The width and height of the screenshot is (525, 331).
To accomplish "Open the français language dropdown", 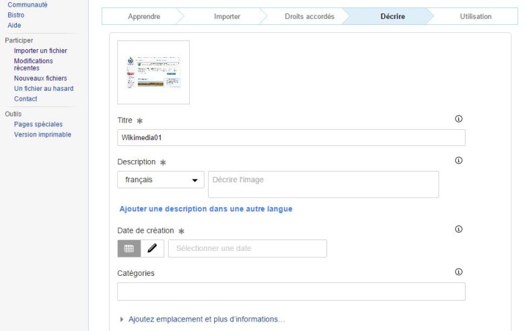I will click(161, 180).
